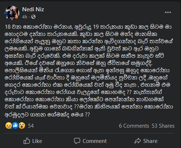Open the 6 Comments link
The image size is (181, 148).
(x=134, y=126)
